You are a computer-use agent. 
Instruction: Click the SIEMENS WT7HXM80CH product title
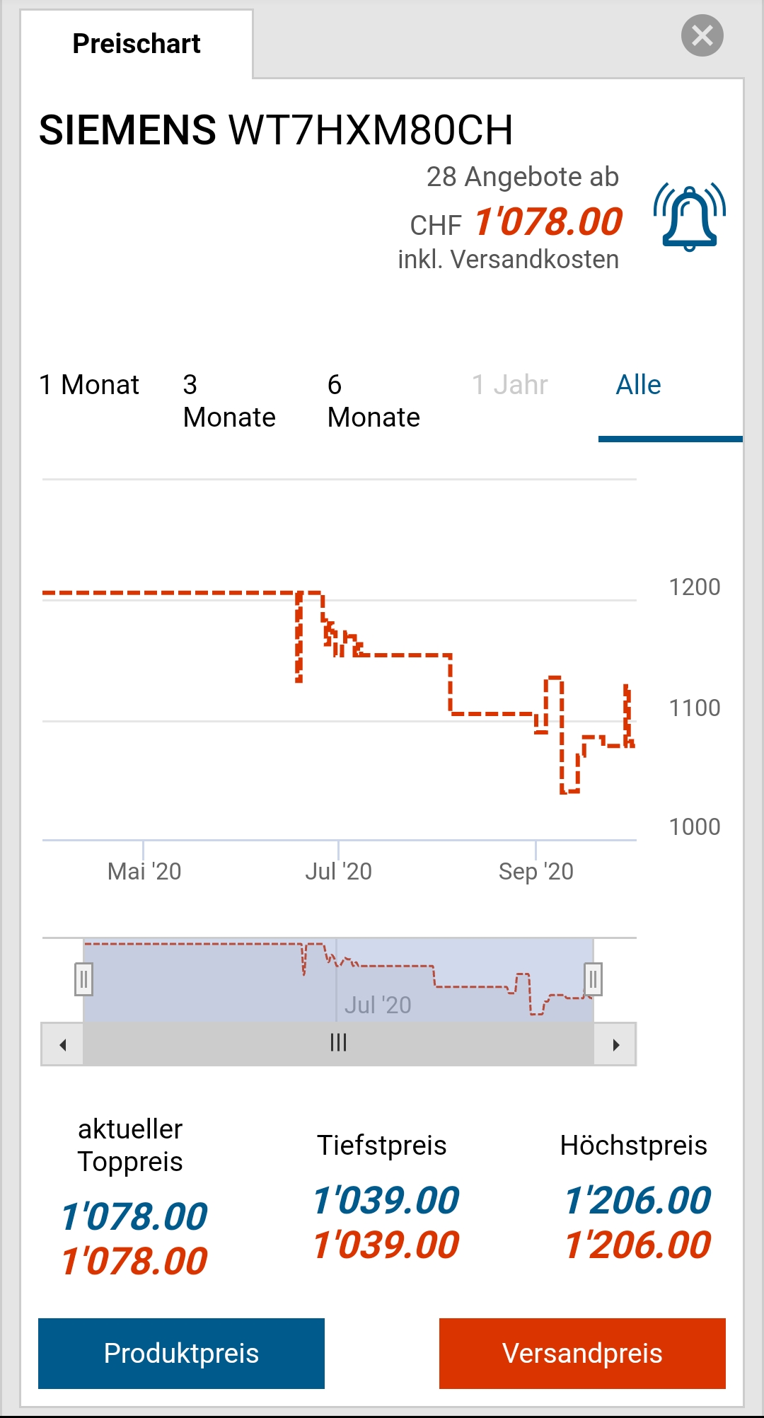pos(276,130)
